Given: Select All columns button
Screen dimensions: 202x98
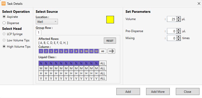Looking at the screenshot, I should point(103,51).
